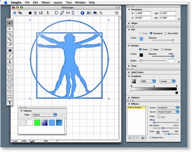Pick the green swatch in the Library
The height and width of the screenshot is (152, 192).
[37, 122]
